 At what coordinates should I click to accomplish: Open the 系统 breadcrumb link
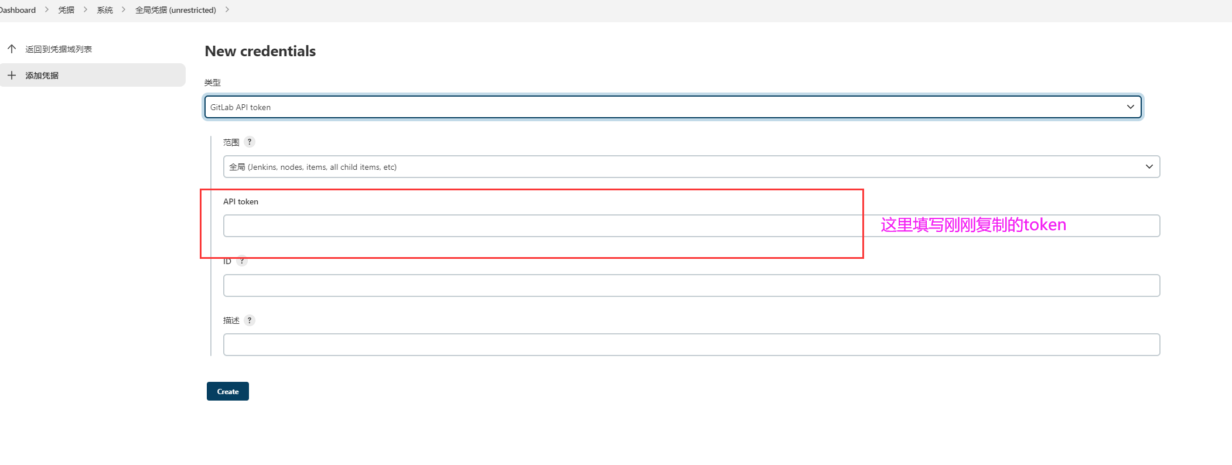click(105, 10)
